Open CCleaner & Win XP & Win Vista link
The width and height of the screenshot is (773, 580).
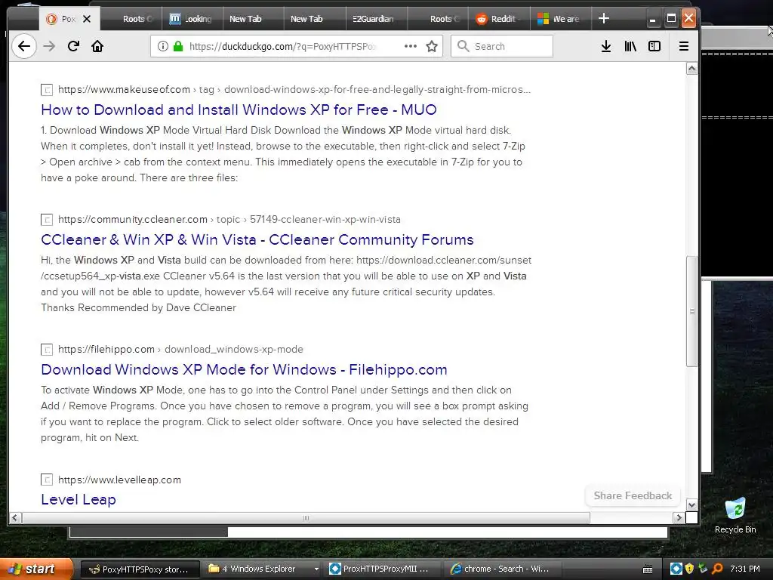tap(257, 239)
